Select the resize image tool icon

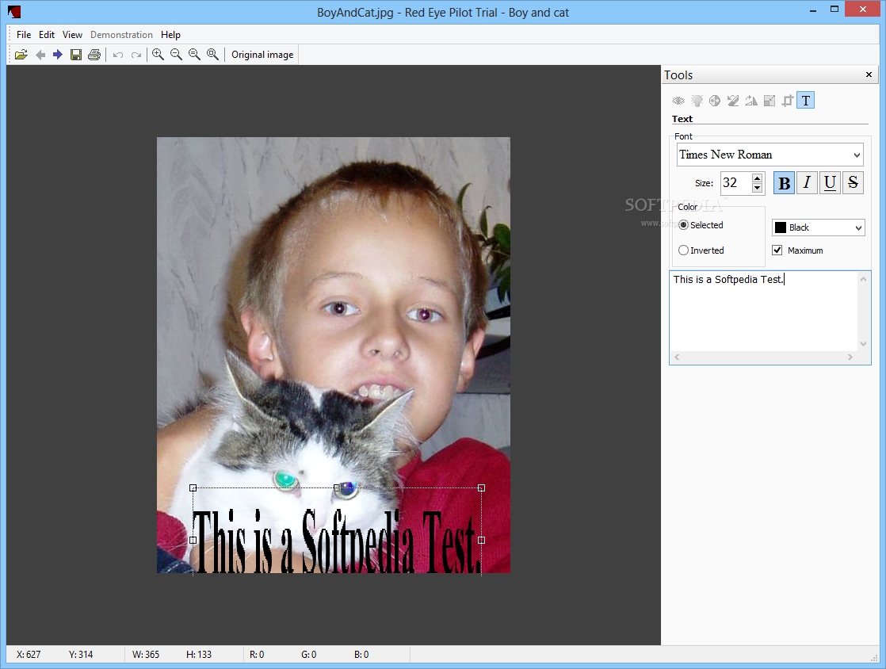pyautogui.click(x=769, y=101)
